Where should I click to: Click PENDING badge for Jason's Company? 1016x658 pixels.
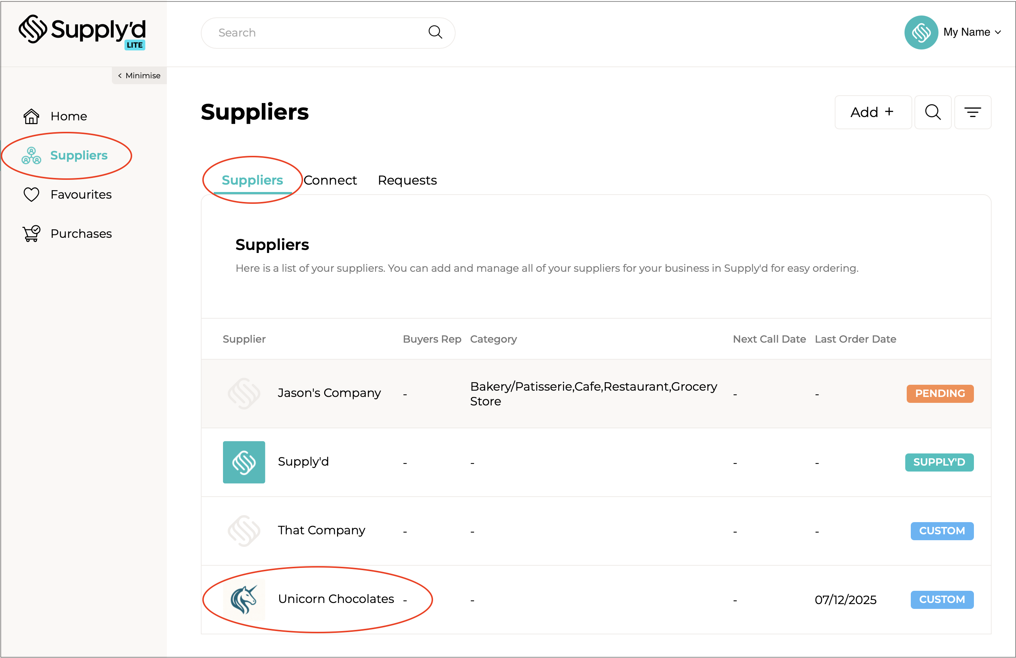(x=939, y=393)
